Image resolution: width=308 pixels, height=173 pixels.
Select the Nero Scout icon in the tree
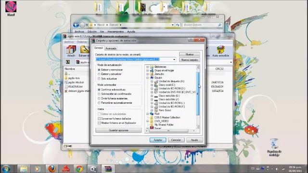point(156,110)
